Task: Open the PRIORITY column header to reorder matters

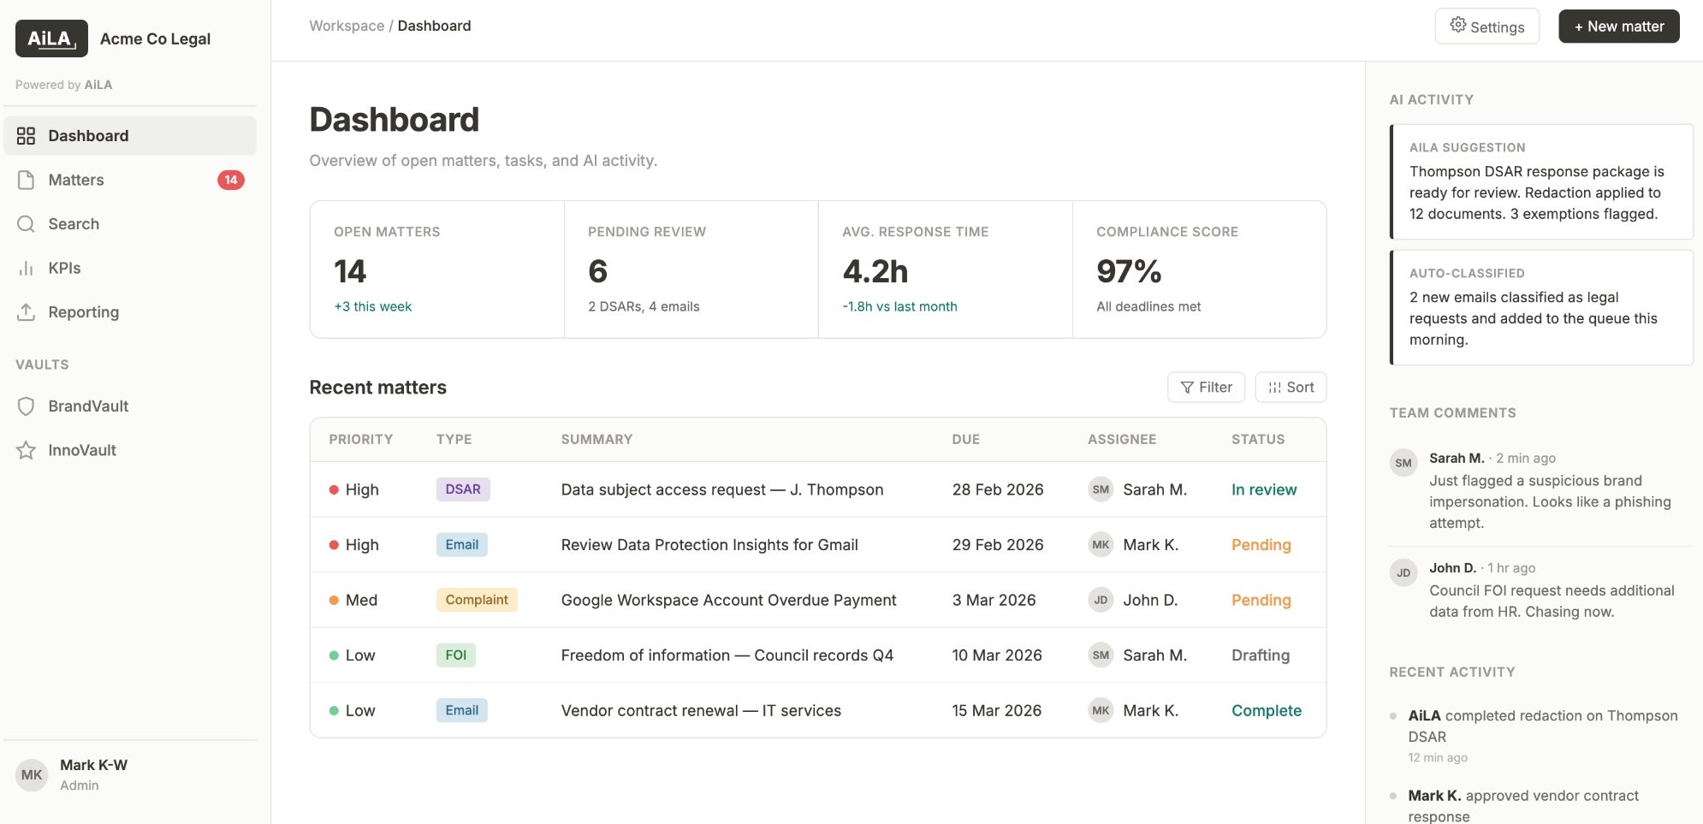Action: coord(360,439)
